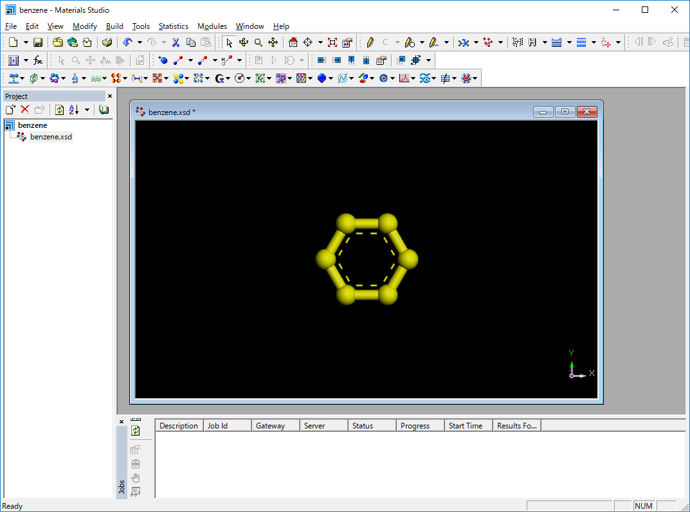690x512 pixels.
Task: Select the Sketch Atom pencil tool
Action: point(370,42)
